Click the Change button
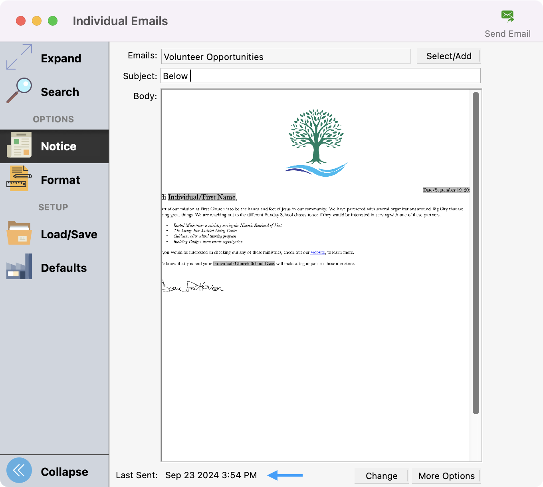Image resolution: width=543 pixels, height=487 pixels. pyautogui.click(x=381, y=476)
